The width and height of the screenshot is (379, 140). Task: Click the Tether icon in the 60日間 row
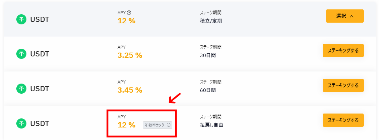[x=21, y=88]
